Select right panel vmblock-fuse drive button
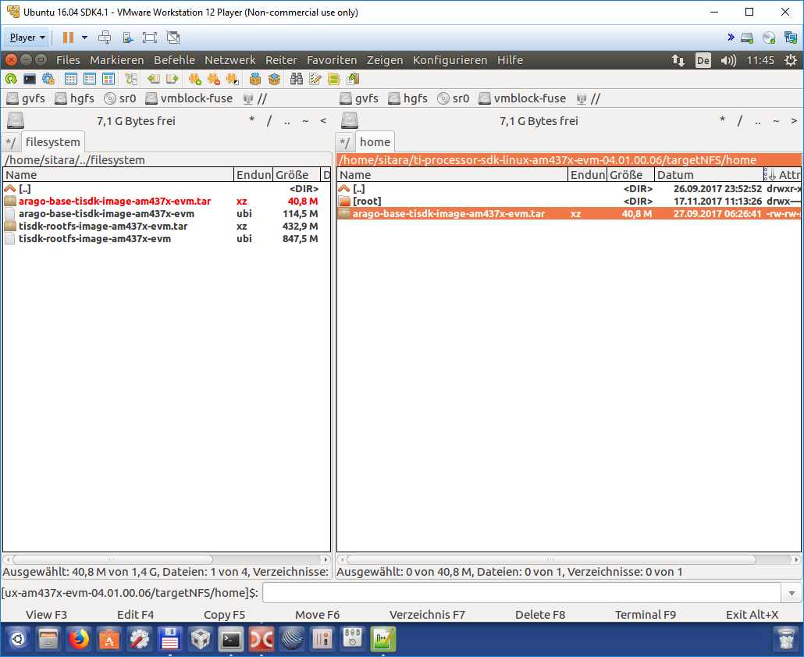Screen dimensions: 804x657 point(522,98)
